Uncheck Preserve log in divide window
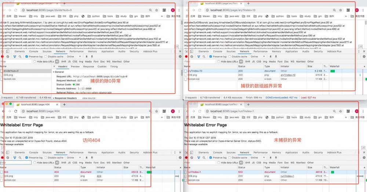Viewport: 367px width, 192px height. (27, 57)
